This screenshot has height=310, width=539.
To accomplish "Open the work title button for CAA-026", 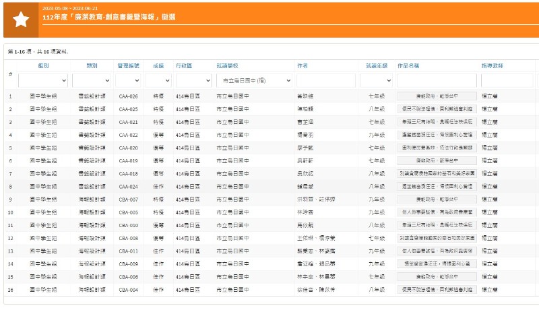I will coord(437,96).
